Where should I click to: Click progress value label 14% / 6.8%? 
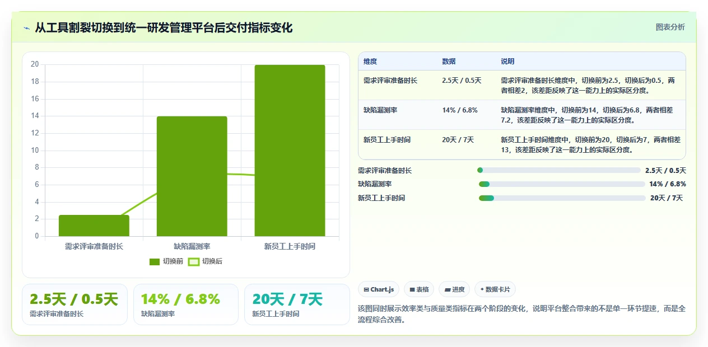tap(668, 184)
